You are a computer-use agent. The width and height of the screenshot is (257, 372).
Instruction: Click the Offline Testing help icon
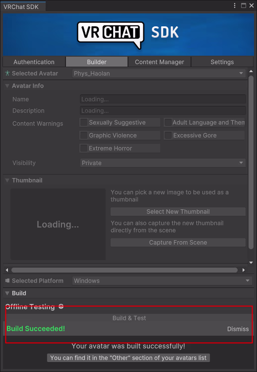pos(61,306)
